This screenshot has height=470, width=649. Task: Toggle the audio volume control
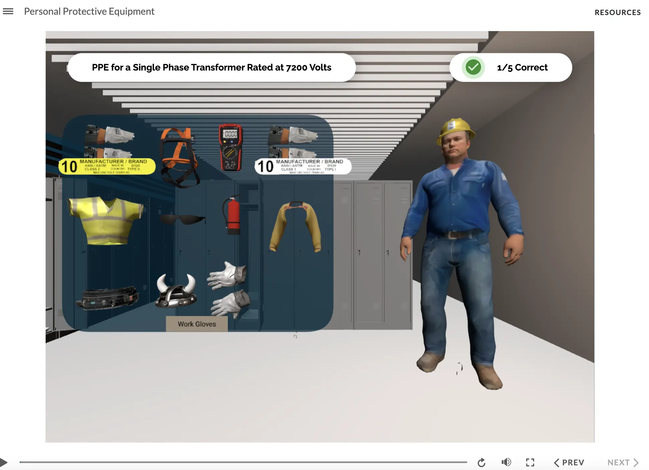point(506,462)
